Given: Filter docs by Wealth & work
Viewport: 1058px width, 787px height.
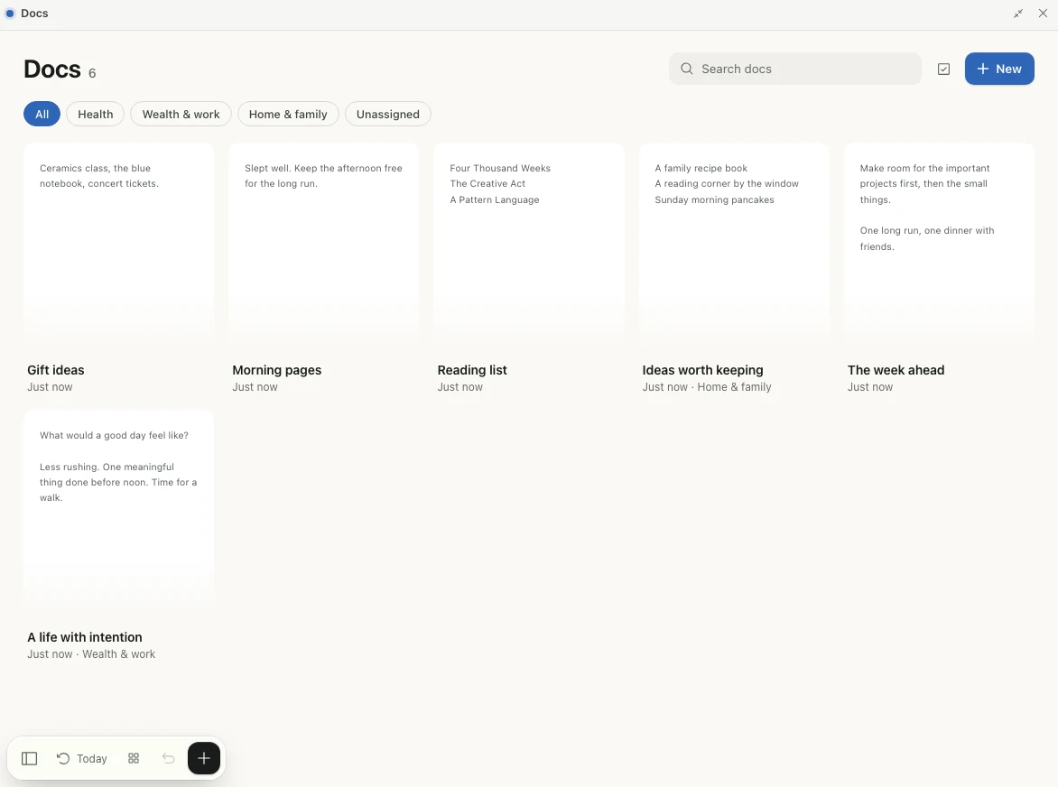Looking at the screenshot, I should click(181, 114).
